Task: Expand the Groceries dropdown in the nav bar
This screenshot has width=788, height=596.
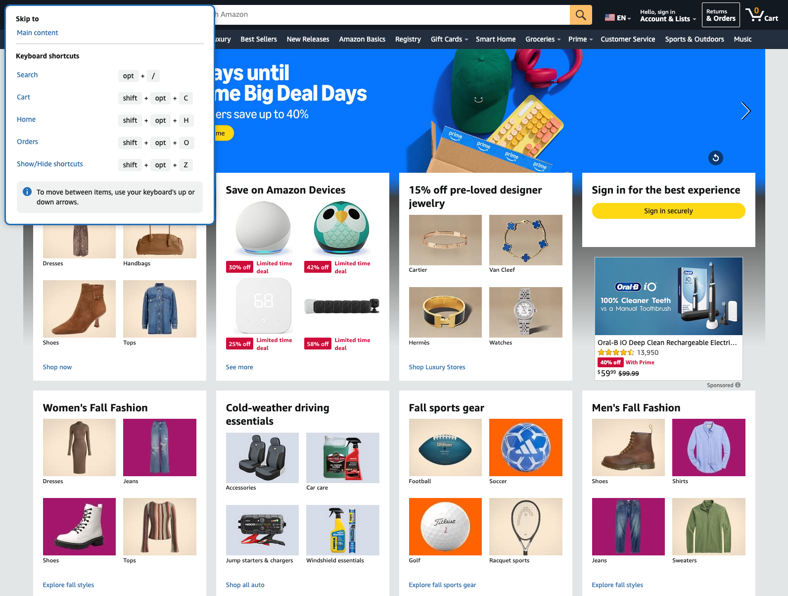Action: pos(543,39)
